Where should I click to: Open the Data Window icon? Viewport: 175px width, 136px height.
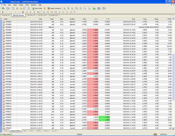(17, 8)
